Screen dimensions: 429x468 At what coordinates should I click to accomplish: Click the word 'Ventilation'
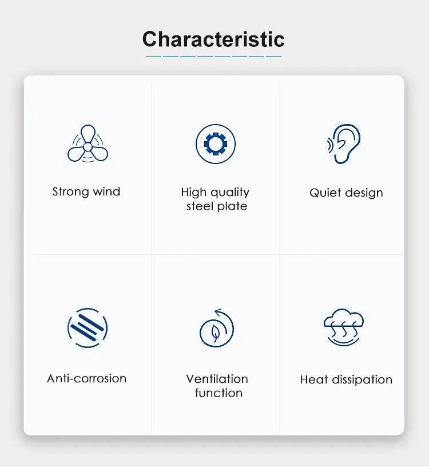pyautogui.click(x=217, y=379)
